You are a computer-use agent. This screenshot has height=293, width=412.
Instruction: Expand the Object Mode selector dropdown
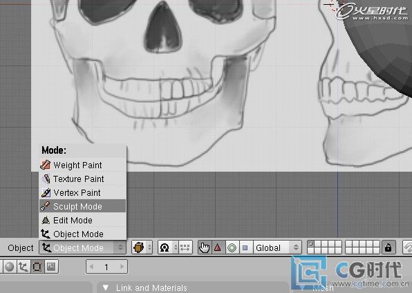[82, 247]
